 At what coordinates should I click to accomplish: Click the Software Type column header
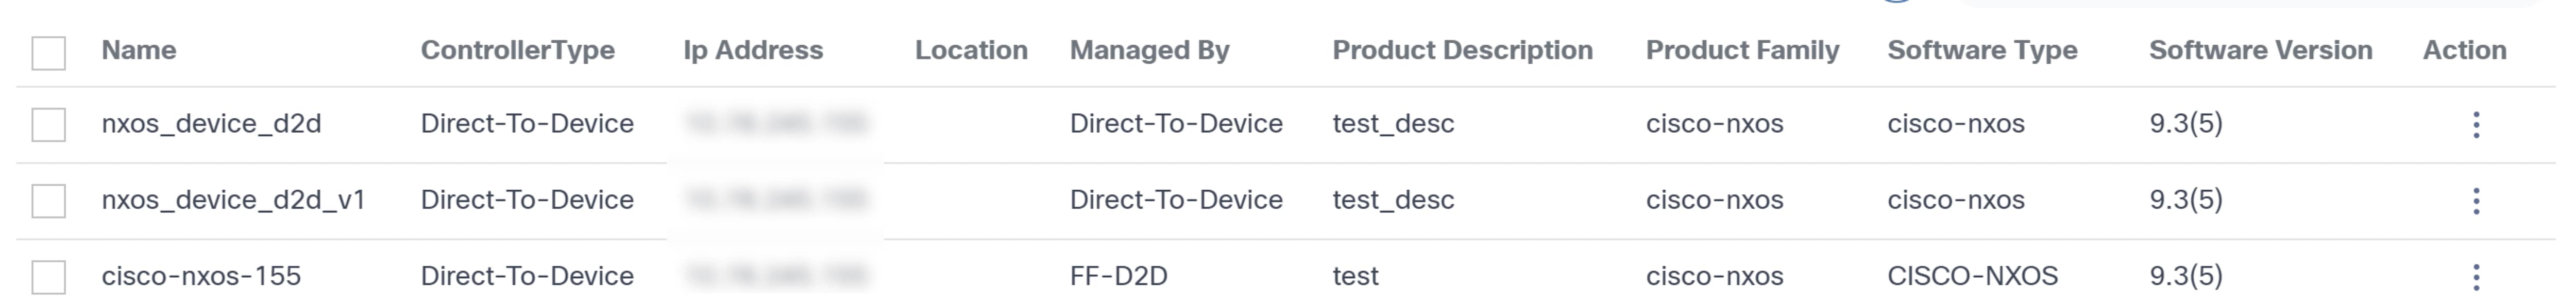1982,51
